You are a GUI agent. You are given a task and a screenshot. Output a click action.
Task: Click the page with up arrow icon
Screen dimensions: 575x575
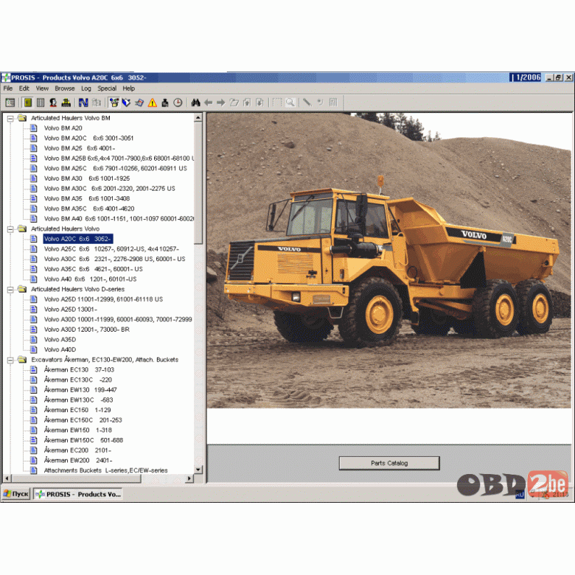click(247, 102)
